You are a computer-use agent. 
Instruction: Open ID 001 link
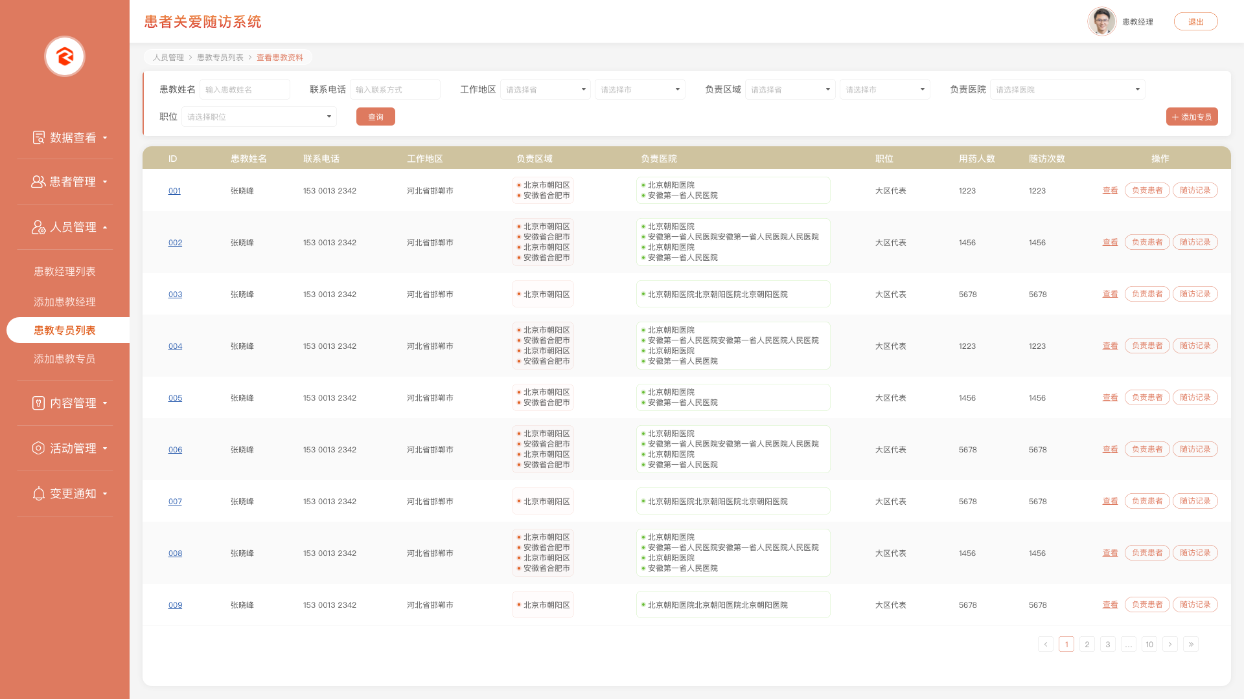pyautogui.click(x=174, y=191)
